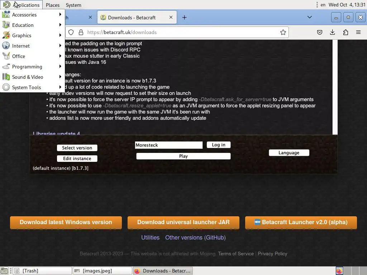Expand the Sound & Video submenu arrow
The width and height of the screenshot is (367, 275).
(60, 77)
